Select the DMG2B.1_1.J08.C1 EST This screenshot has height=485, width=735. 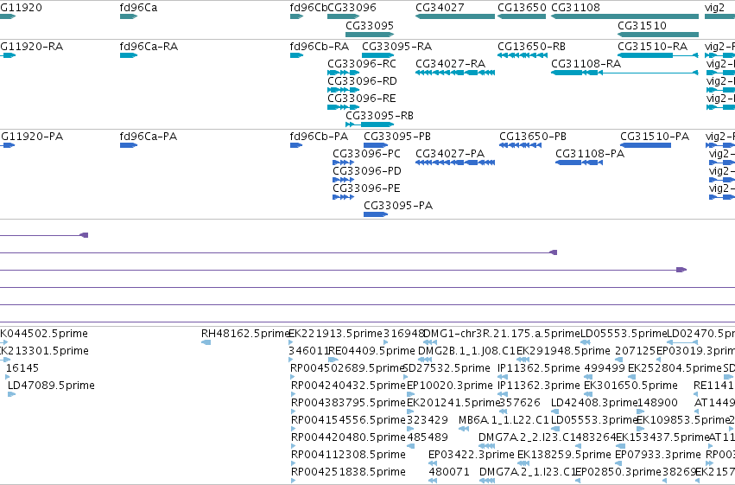pyautogui.click(x=425, y=360)
